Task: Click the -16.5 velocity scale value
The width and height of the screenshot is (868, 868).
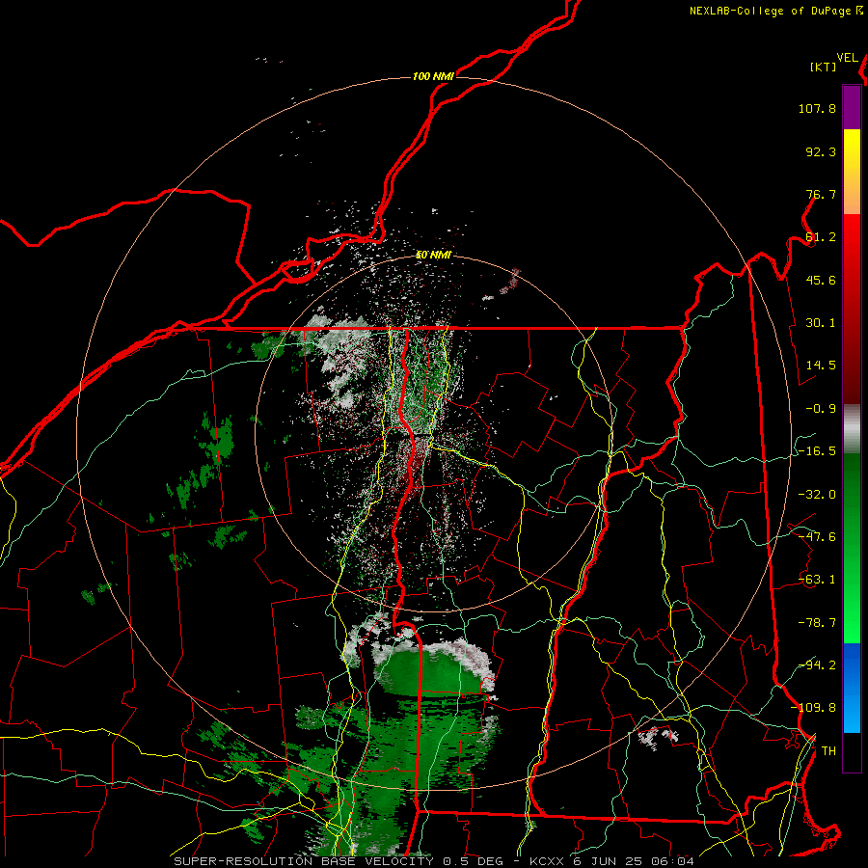Action: (817, 451)
